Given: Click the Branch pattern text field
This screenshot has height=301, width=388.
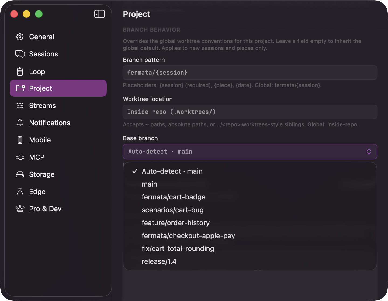Looking at the screenshot, I should click(250, 73).
